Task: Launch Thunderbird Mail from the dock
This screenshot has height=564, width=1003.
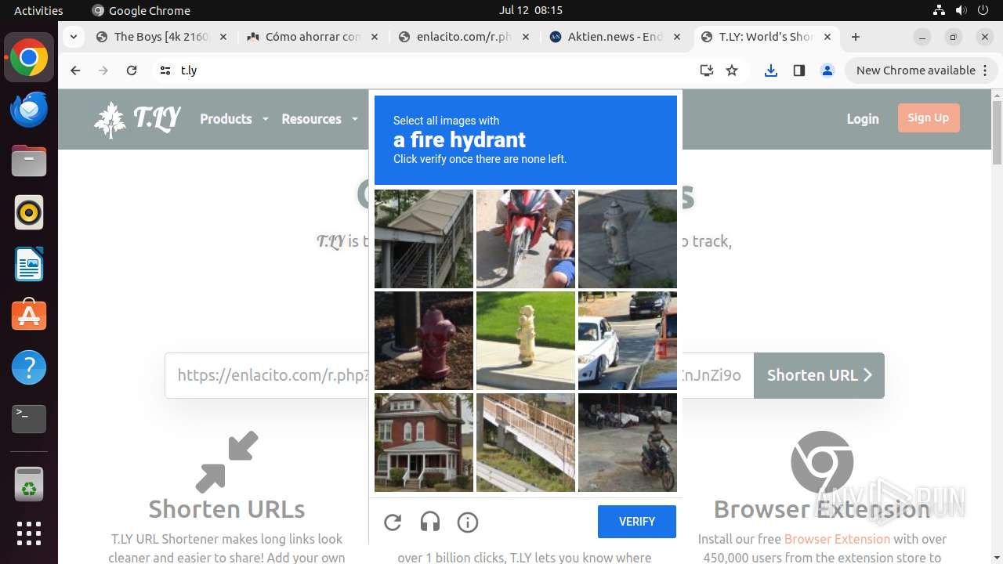Action: click(29, 110)
